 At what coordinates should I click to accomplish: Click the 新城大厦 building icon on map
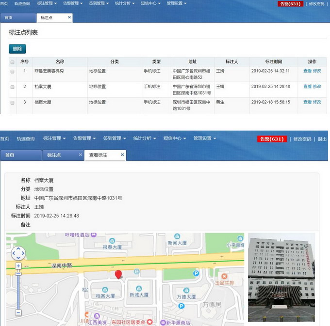point(139,288)
